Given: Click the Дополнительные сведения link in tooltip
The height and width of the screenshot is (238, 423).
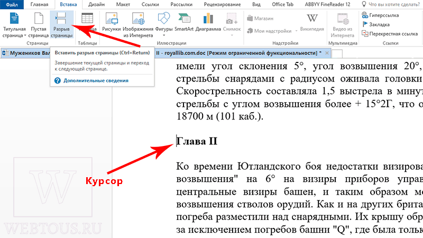Looking at the screenshot, I should 96,80.
